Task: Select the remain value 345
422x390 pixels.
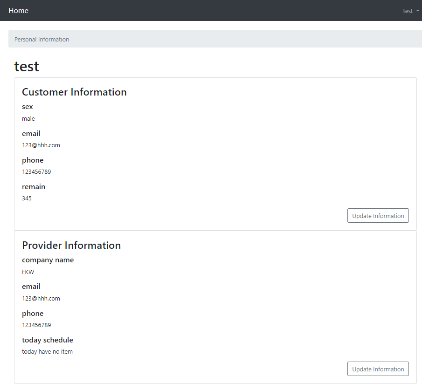Action: tap(27, 198)
